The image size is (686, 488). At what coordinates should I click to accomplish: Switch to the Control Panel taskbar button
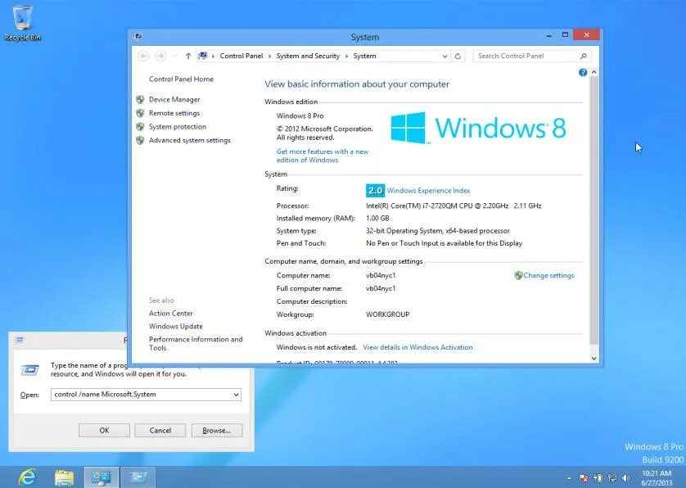[x=101, y=477]
